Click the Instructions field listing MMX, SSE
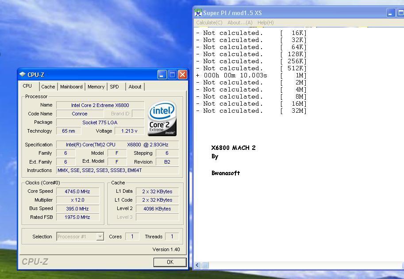The height and width of the screenshot is (279, 404). pyautogui.click(x=118, y=170)
